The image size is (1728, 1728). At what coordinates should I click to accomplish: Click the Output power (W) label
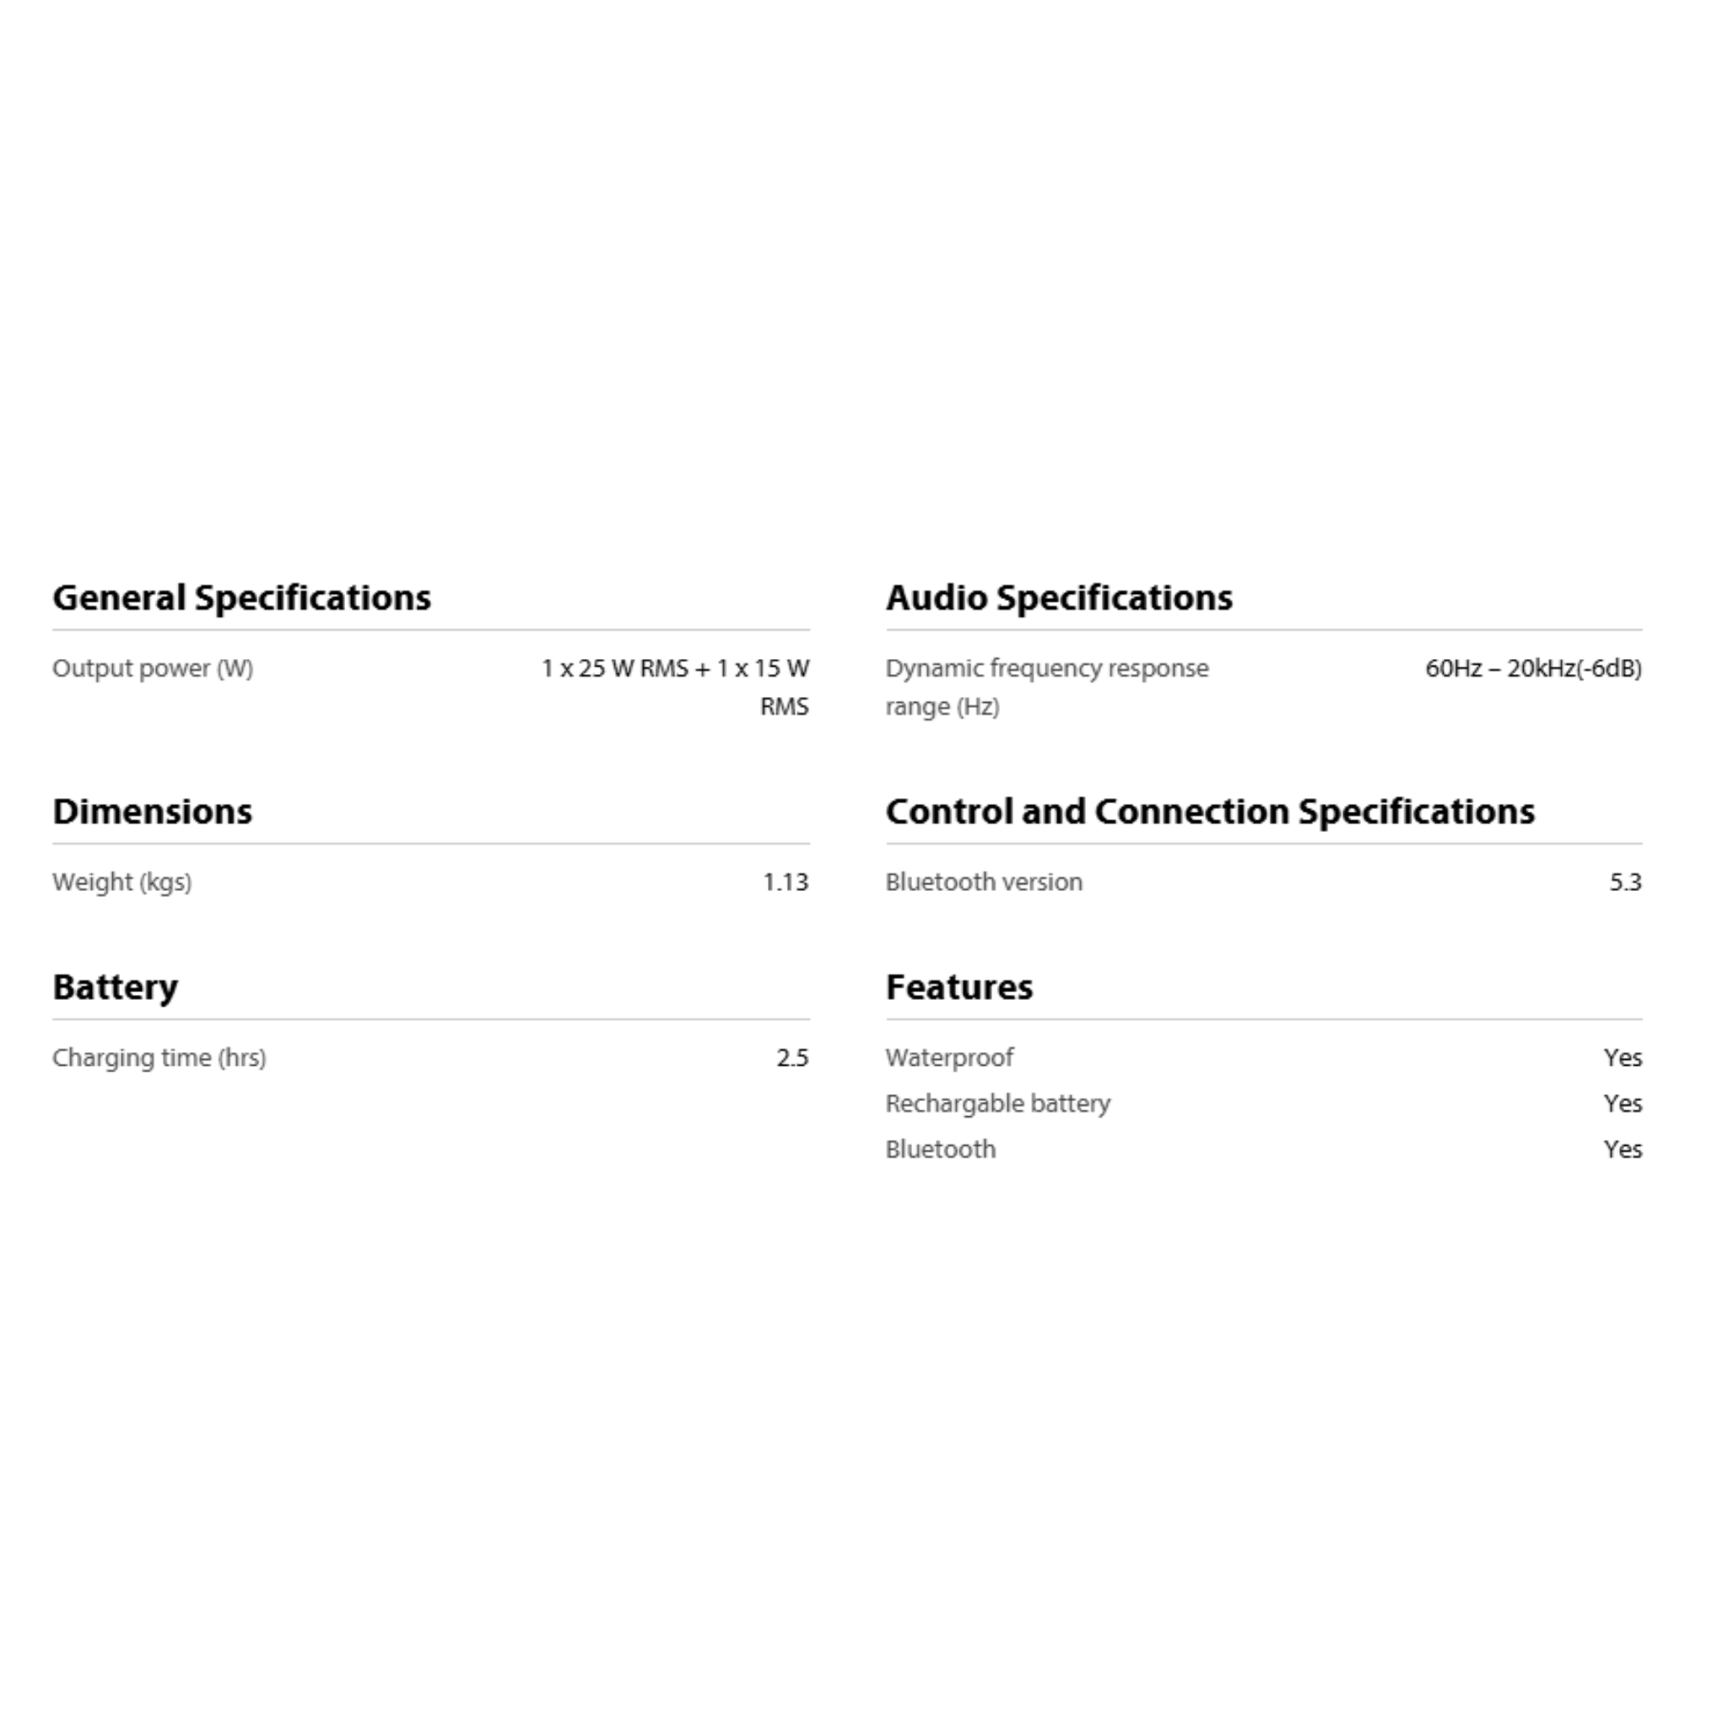(153, 668)
